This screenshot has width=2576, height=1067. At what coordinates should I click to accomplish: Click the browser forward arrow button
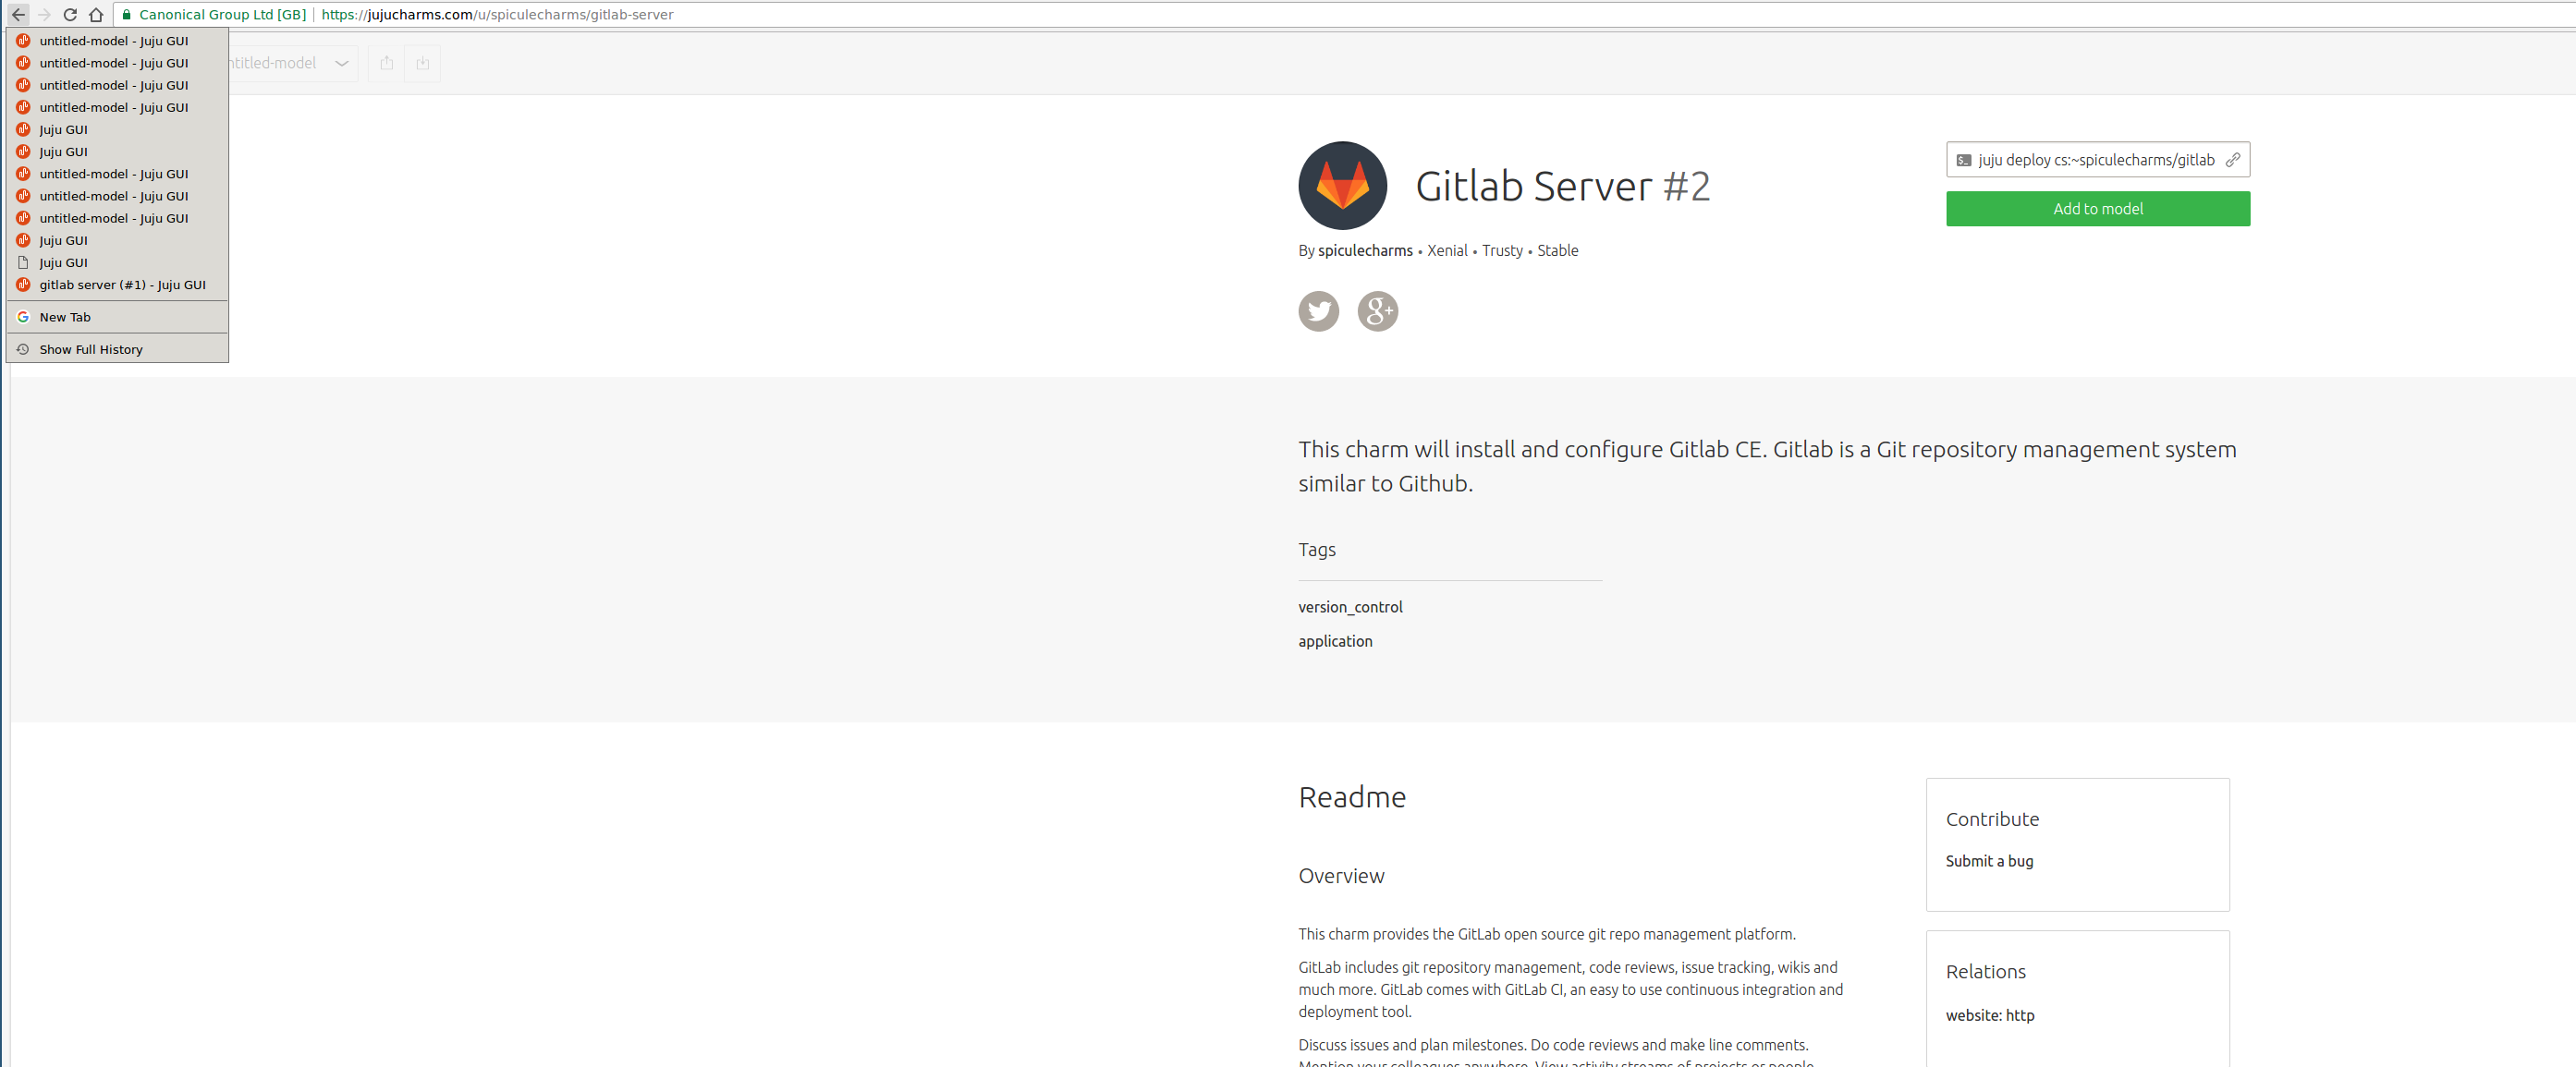pyautogui.click(x=44, y=14)
